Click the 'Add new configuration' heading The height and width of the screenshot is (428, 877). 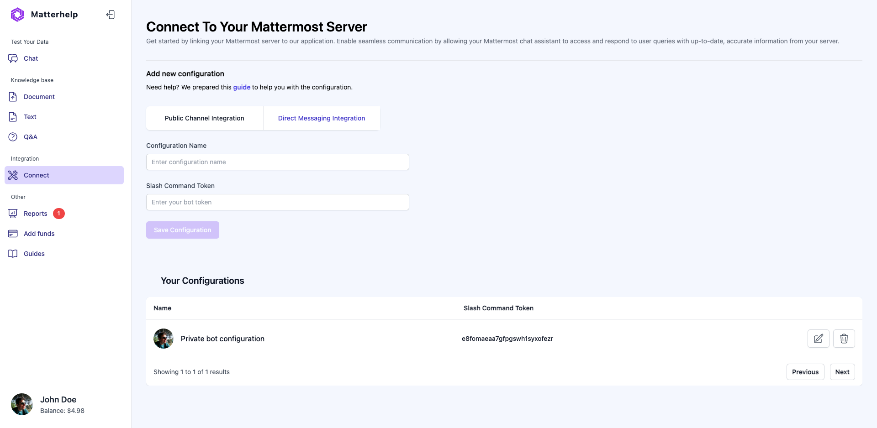(x=185, y=74)
